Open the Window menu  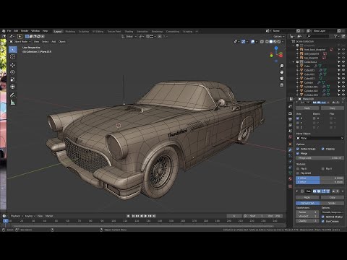(x=35, y=31)
